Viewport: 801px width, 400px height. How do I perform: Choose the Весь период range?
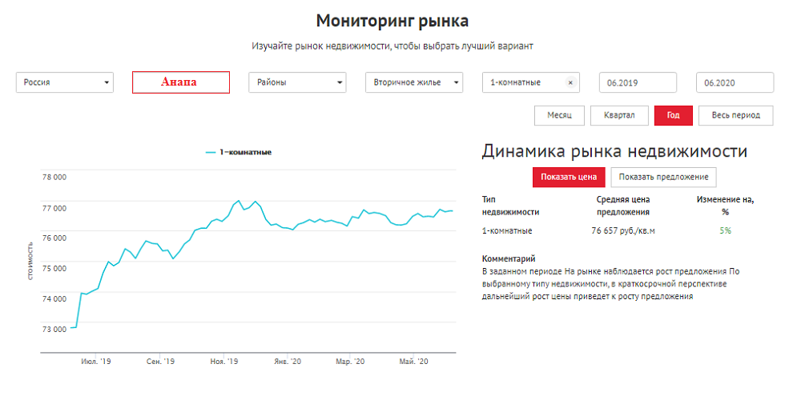coord(735,115)
